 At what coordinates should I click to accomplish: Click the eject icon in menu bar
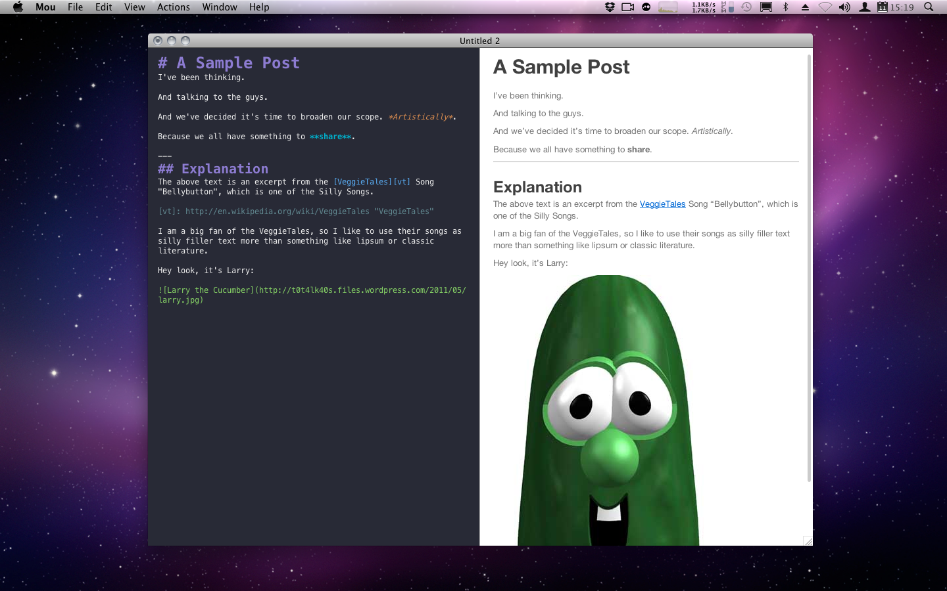805,7
